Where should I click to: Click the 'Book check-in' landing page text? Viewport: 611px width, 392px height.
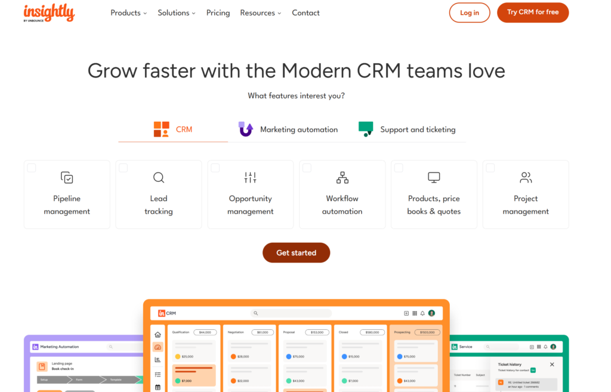63,369
